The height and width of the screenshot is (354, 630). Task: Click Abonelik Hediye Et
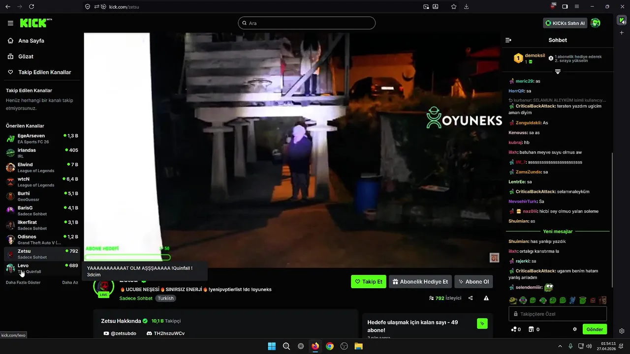(420, 282)
